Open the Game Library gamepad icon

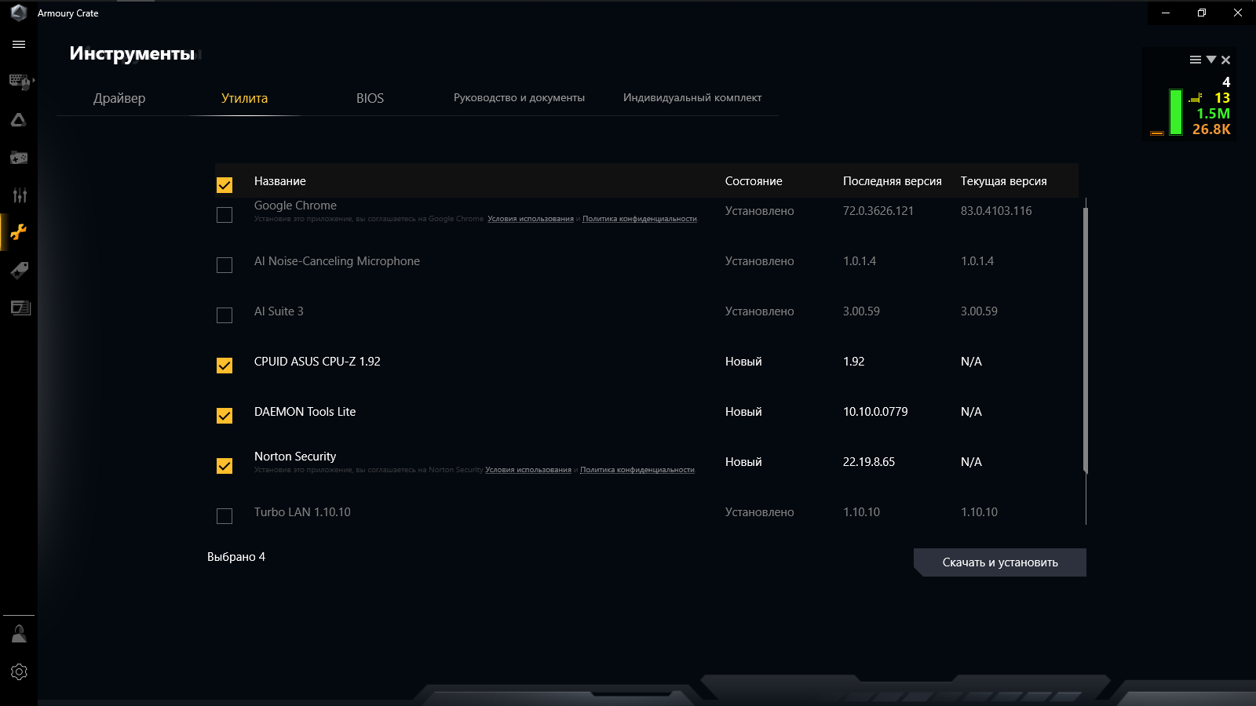pos(19,158)
